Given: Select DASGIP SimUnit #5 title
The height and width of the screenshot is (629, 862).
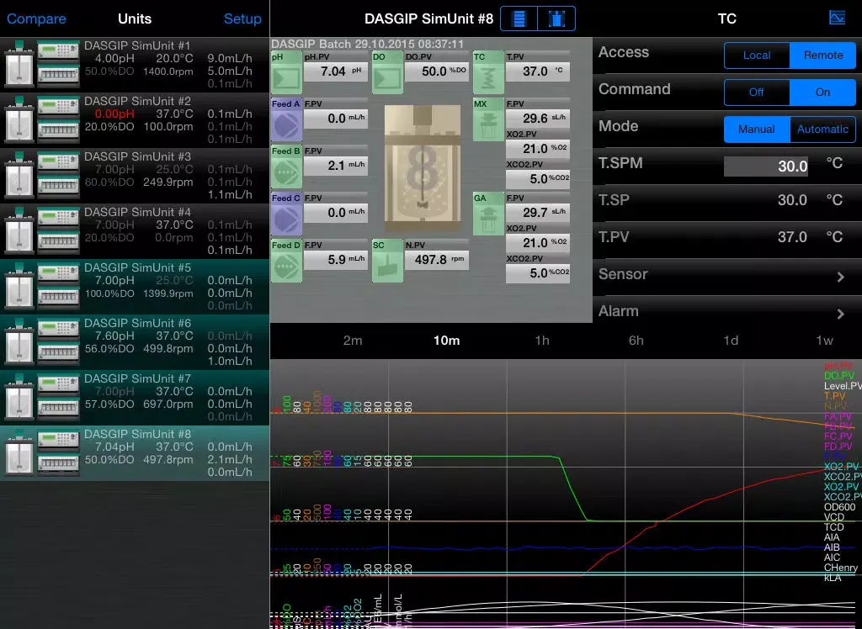Looking at the screenshot, I should (x=137, y=267).
